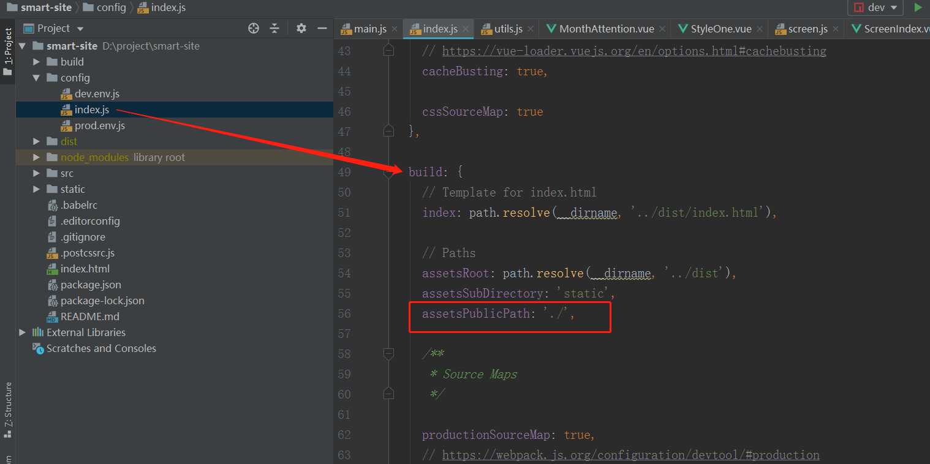The height and width of the screenshot is (464, 930).
Task: Click on productionSourceMap text
Action: tap(486, 435)
